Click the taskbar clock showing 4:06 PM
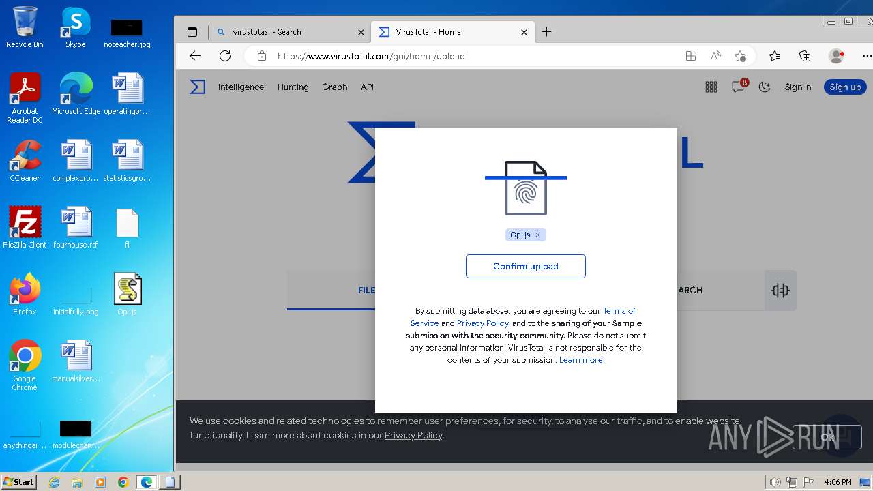The image size is (873, 491). click(838, 482)
